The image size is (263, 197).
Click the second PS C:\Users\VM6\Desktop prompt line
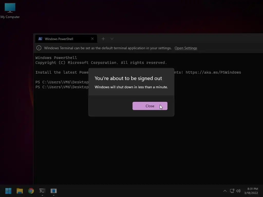62,87
